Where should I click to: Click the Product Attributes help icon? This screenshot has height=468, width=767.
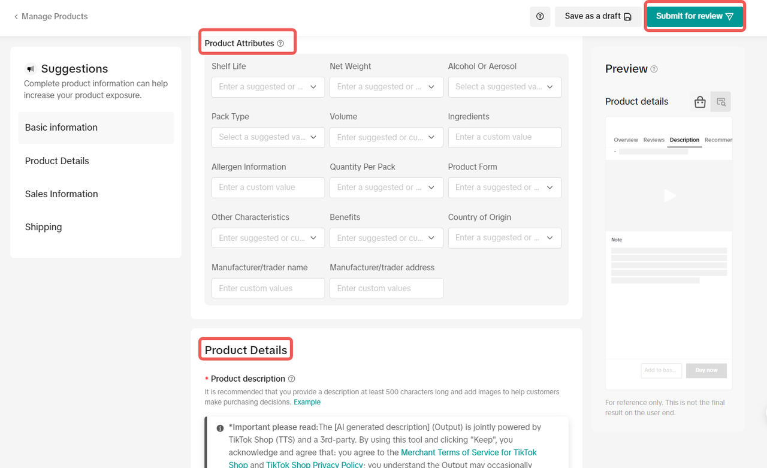[280, 44]
